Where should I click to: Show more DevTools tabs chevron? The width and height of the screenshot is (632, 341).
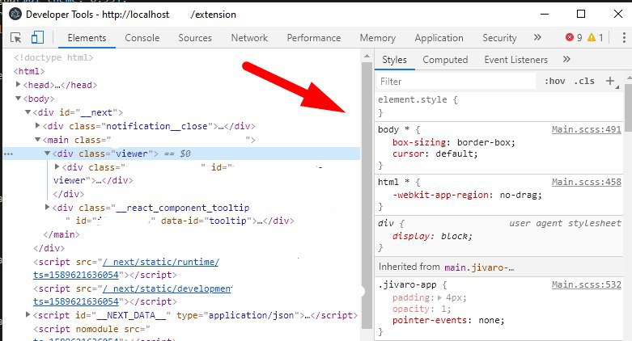(x=537, y=37)
